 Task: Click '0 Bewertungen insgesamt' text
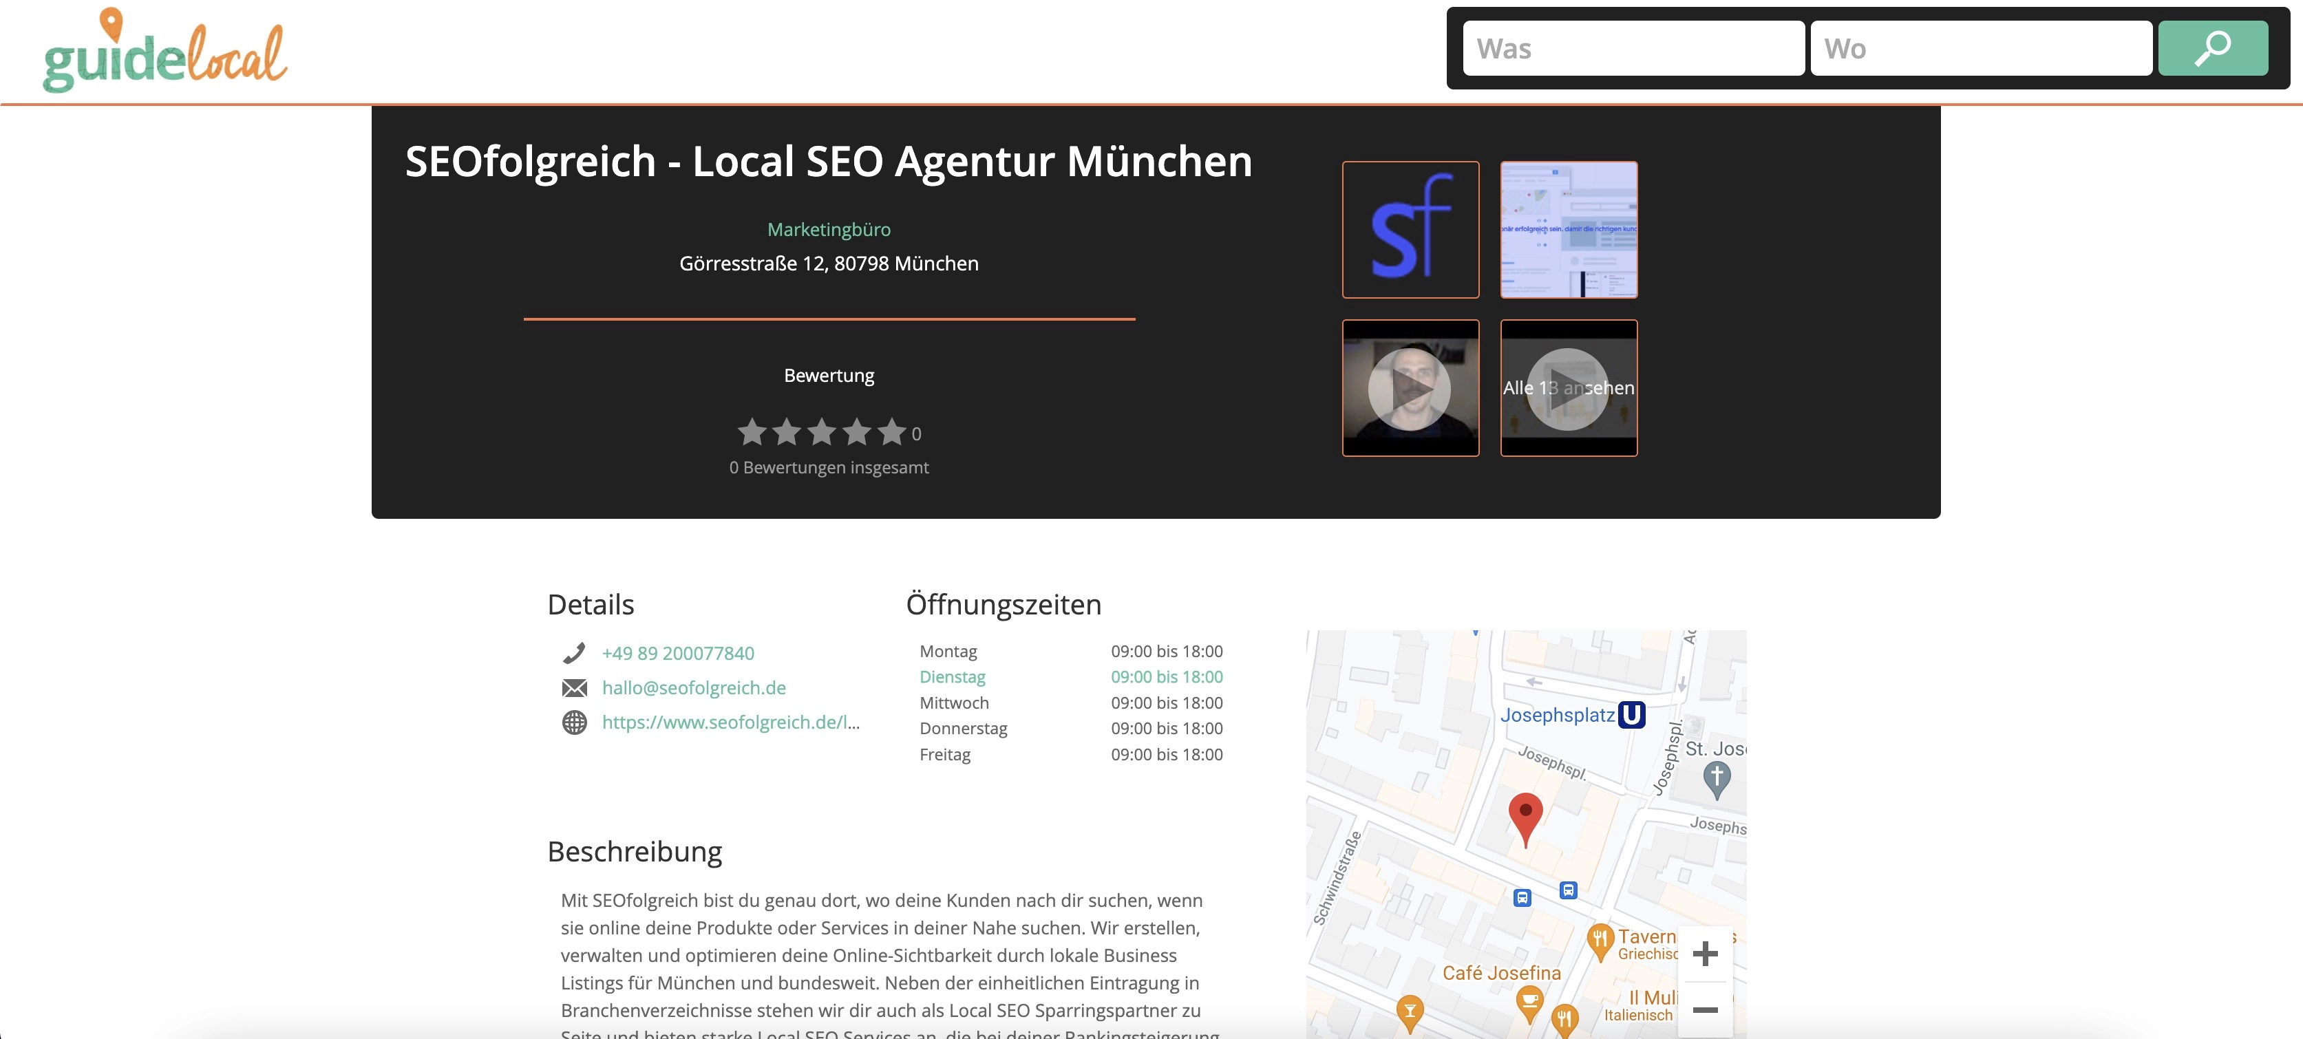(829, 467)
